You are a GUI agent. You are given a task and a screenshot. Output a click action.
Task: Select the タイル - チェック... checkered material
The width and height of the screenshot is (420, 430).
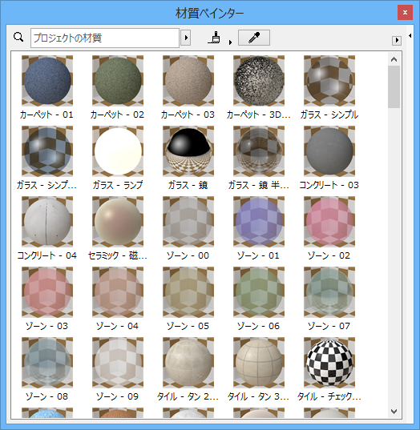329,363
